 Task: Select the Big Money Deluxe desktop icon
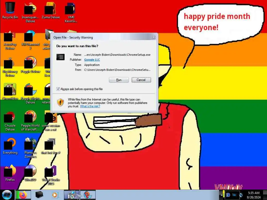[10, 67]
